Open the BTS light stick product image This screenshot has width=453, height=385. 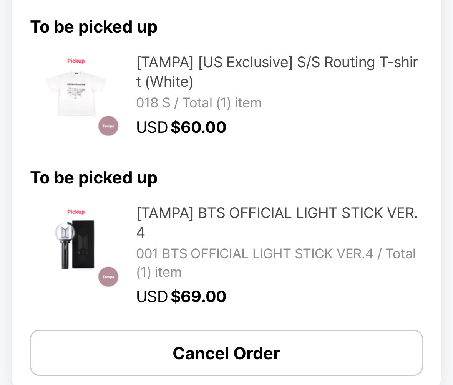click(x=75, y=245)
